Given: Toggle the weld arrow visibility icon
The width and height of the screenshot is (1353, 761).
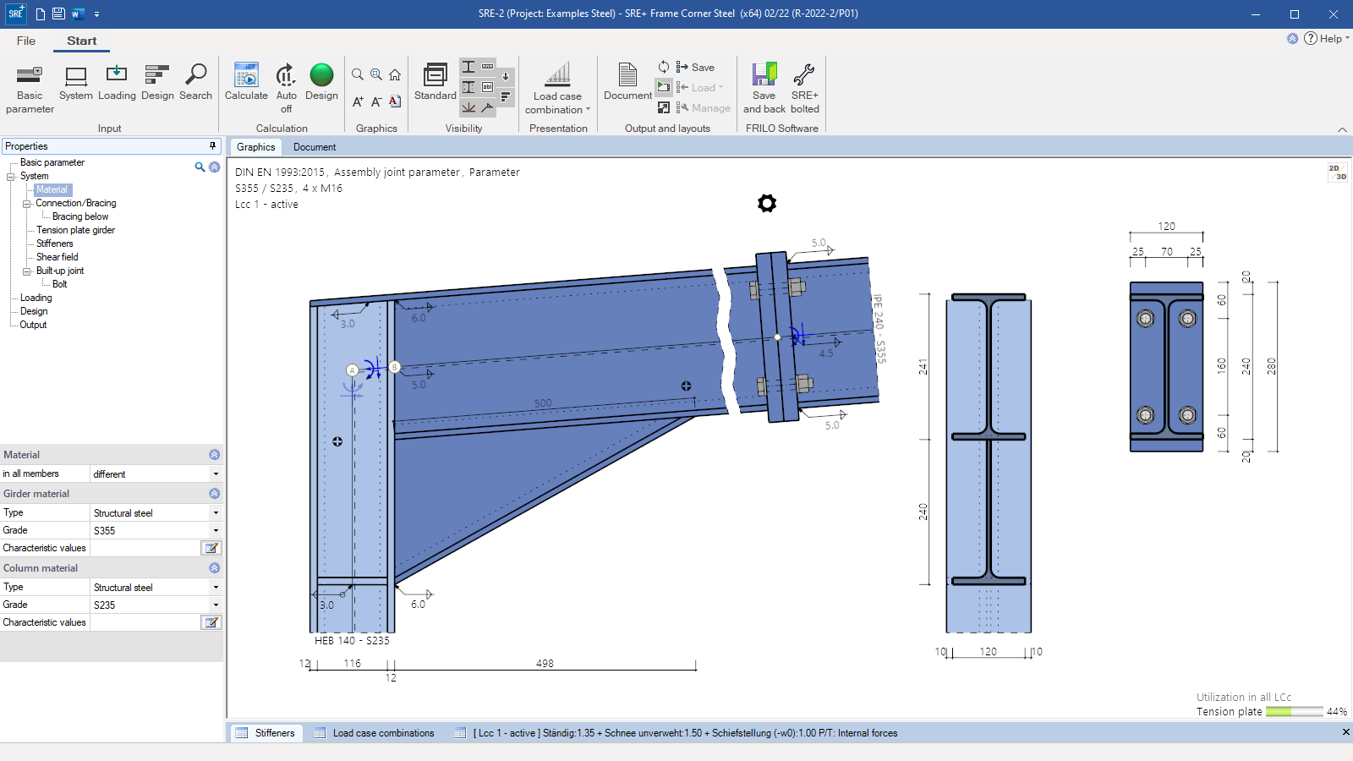Looking at the screenshot, I should [488, 107].
